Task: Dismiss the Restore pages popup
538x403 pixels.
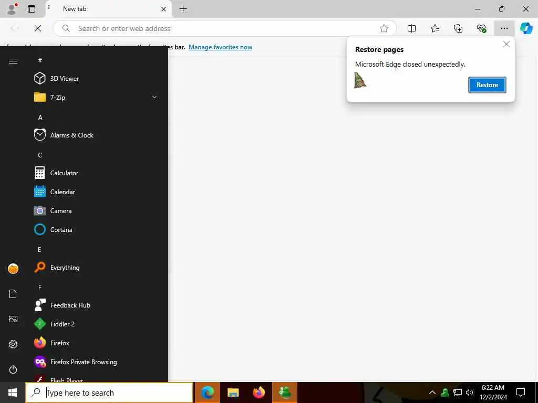Action: [x=506, y=44]
